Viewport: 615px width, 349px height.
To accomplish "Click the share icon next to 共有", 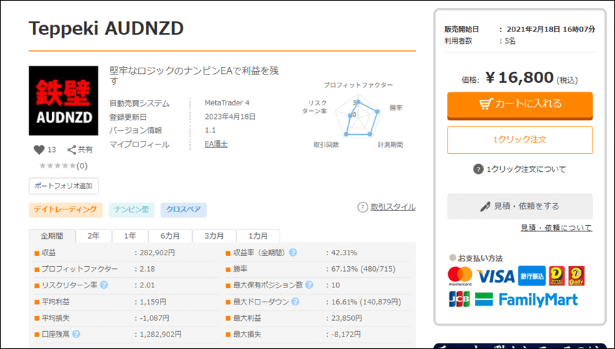I will [71, 149].
